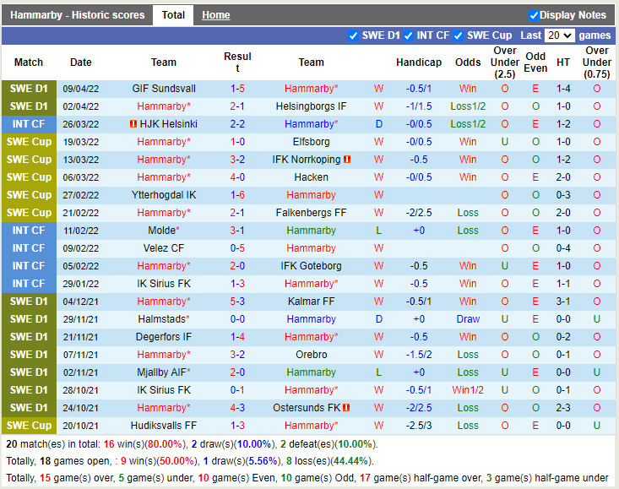Open Helsingborgs IF team page
Image resolution: width=619 pixels, height=489 pixels.
click(311, 106)
